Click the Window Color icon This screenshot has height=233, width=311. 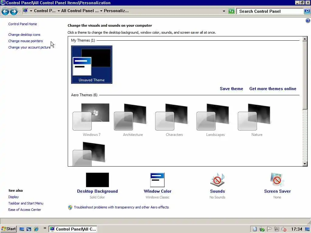158,180
